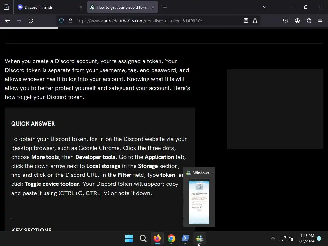Reload the current page
Screen dimensions: 328x246
tap(31, 21)
